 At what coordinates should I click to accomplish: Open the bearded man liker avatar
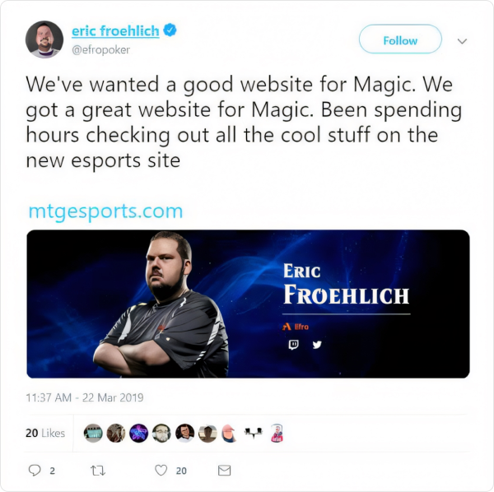click(x=161, y=433)
